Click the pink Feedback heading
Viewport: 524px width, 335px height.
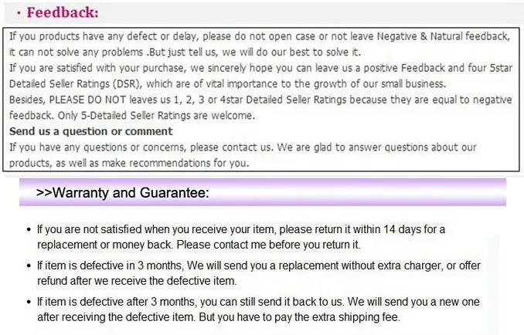63,12
